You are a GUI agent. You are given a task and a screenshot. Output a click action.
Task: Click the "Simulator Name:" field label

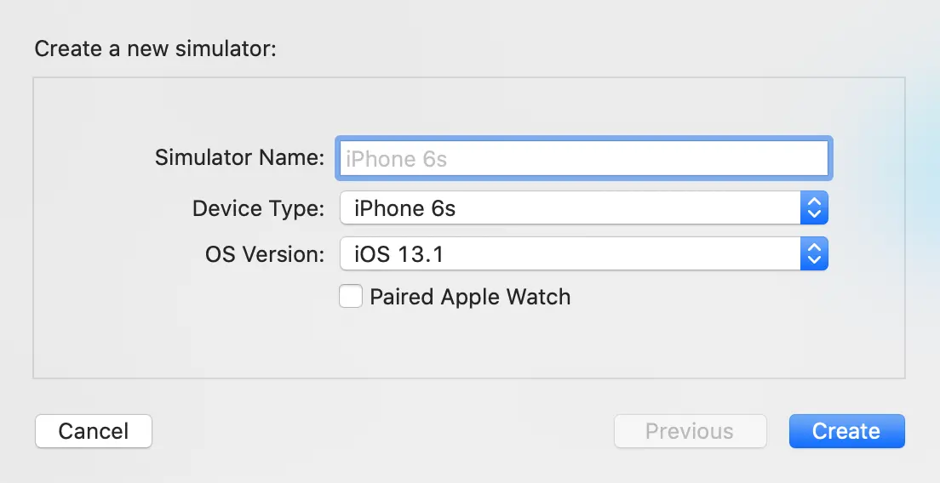[x=239, y=158]
